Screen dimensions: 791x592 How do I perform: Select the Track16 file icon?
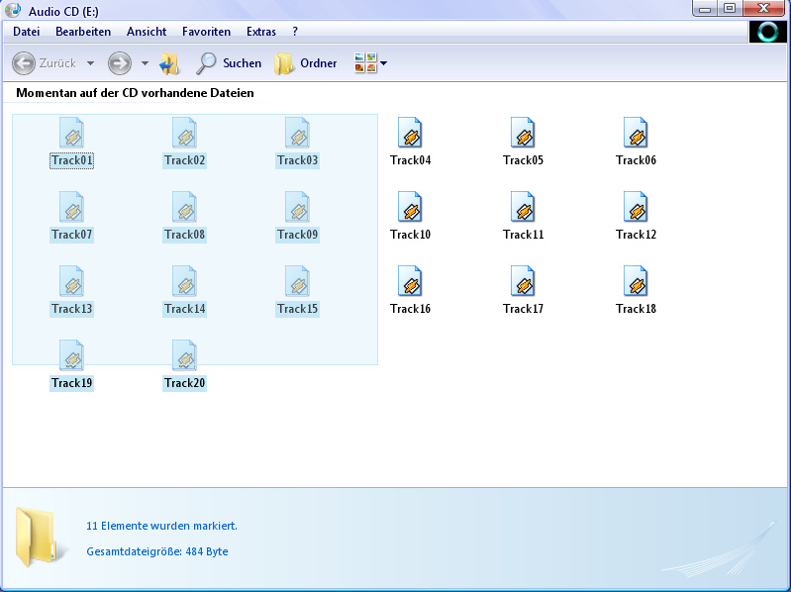(410, 280)
